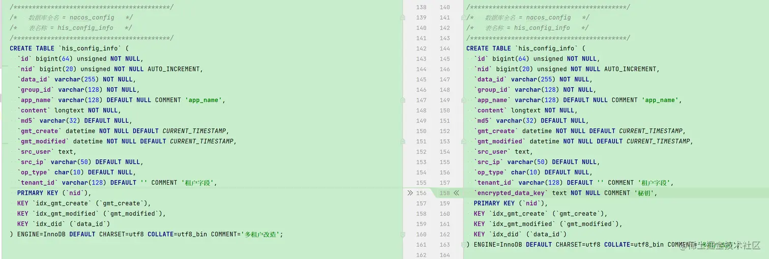This screenshot has height=259, width=769.
Task: Toggle fold marker beside left line 160
Action: point(402,234)
